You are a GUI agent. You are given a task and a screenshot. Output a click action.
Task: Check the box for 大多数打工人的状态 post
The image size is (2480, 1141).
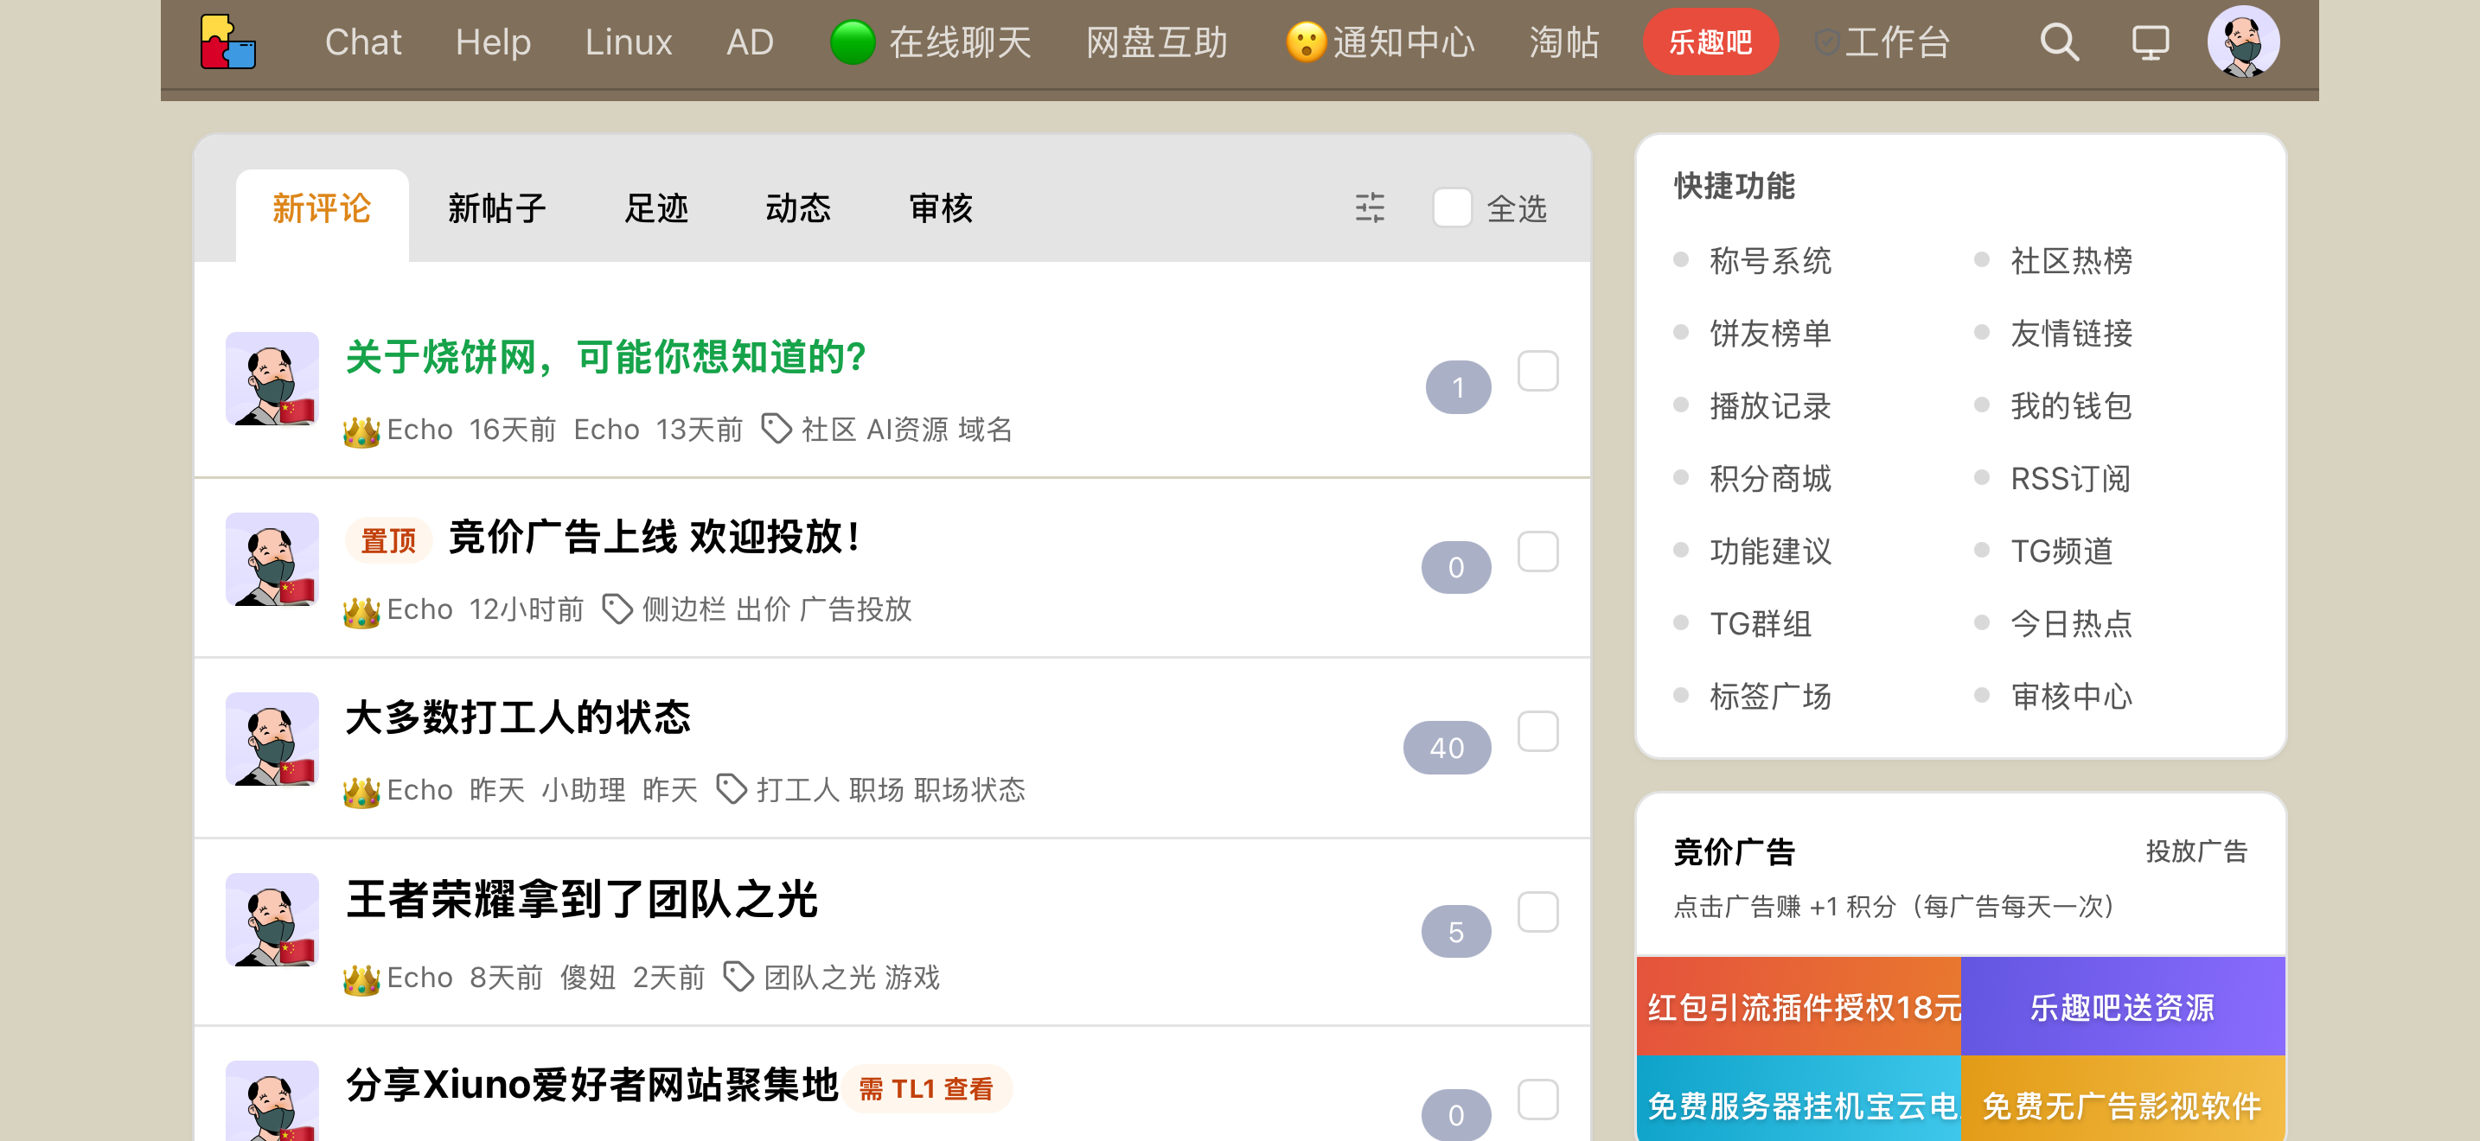(x=1537, y=731)
